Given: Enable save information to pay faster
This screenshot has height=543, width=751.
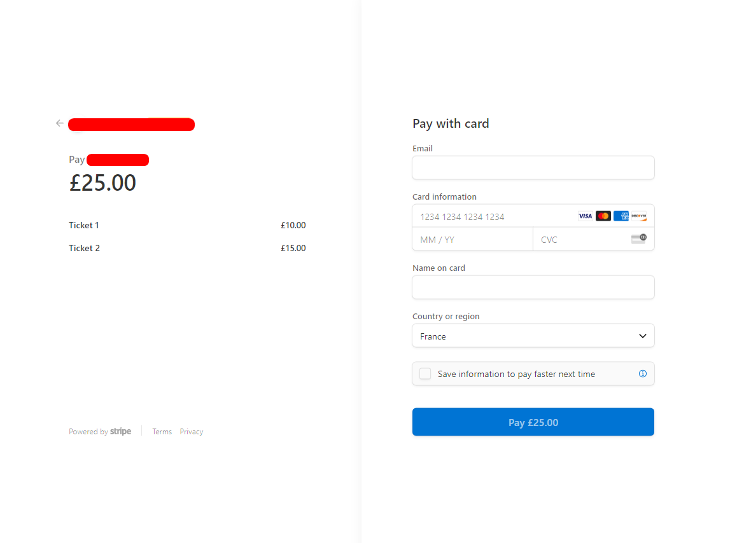Looking at the screenshot, I should click(425, 374).
